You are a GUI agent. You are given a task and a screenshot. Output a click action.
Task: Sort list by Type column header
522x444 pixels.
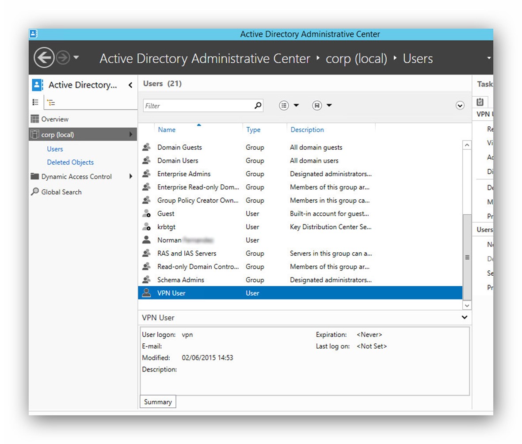pos(253,130)
